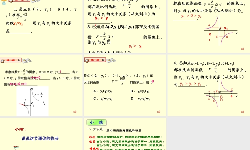This screenshot has height=150, width=250.
Task: Choose option B、y₂>y₁>y₃
Action: 140,91
